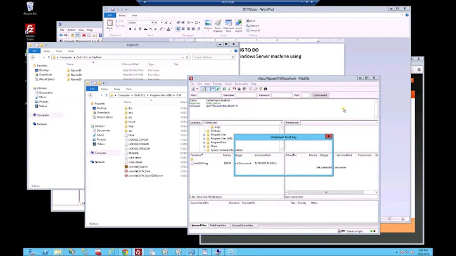Open the Home tab in WordPad
This screenshot has width=456, height=256.
pos(122,15)
